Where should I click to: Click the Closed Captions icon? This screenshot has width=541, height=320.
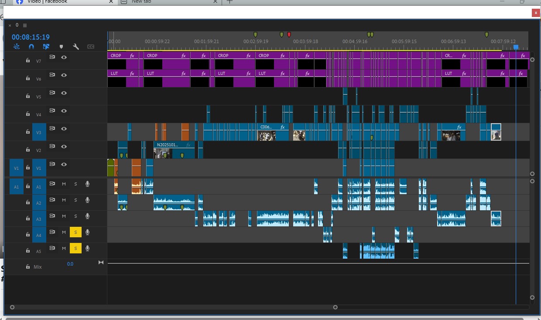[x=90, y=46]
